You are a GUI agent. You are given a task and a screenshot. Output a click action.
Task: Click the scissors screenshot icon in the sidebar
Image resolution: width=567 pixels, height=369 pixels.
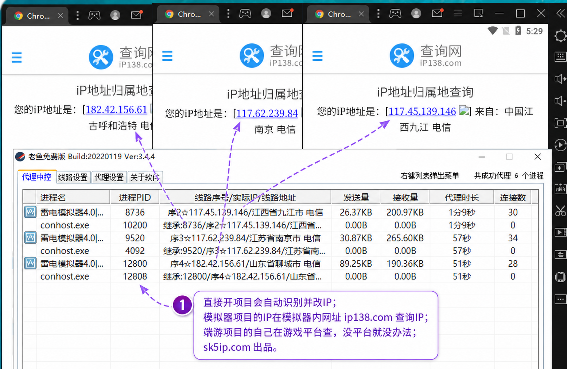pos(560,210)
